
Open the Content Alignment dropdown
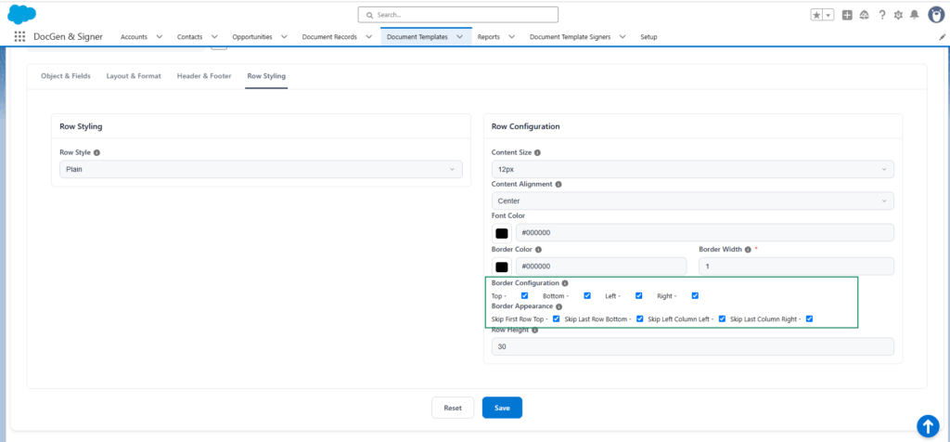coord(692,201)
